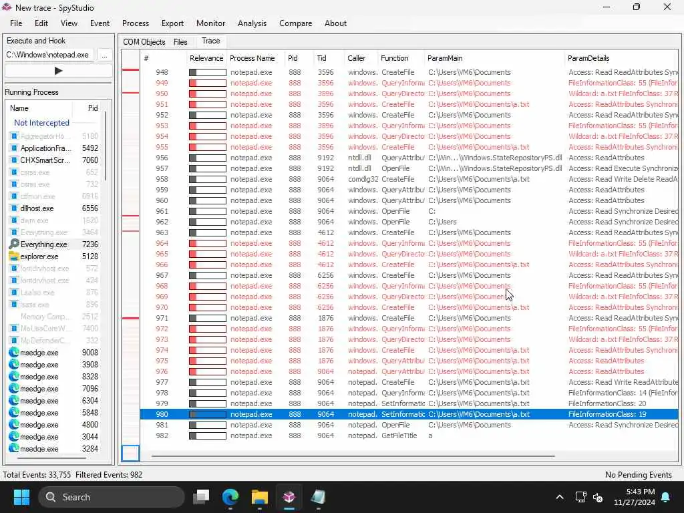Image resolution: width=684 pixels, height=513 pixels.
Task: Open the notification bell in the tray
Action: click(x=666, y=497)
